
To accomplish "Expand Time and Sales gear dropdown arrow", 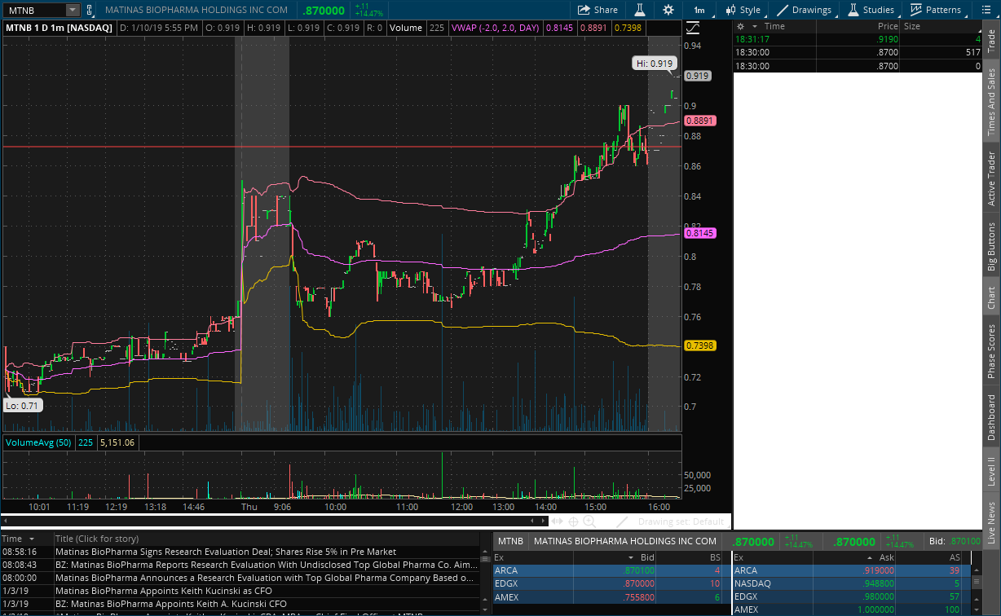I will 753,26.
